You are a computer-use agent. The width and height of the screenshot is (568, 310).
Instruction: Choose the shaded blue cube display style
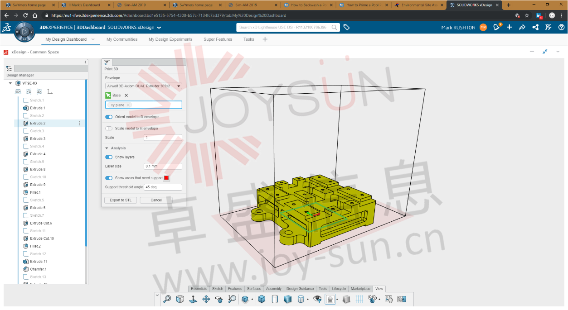[x=287, y=299]
